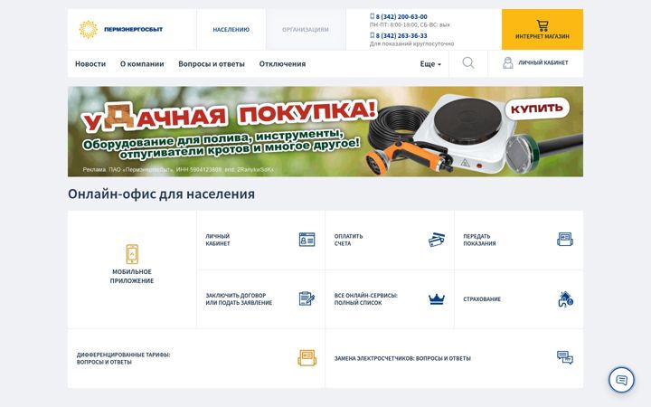Screen dimensions: 651x407
Task: Open Заключить договор или подать заявление text
Action: (239, 299)
